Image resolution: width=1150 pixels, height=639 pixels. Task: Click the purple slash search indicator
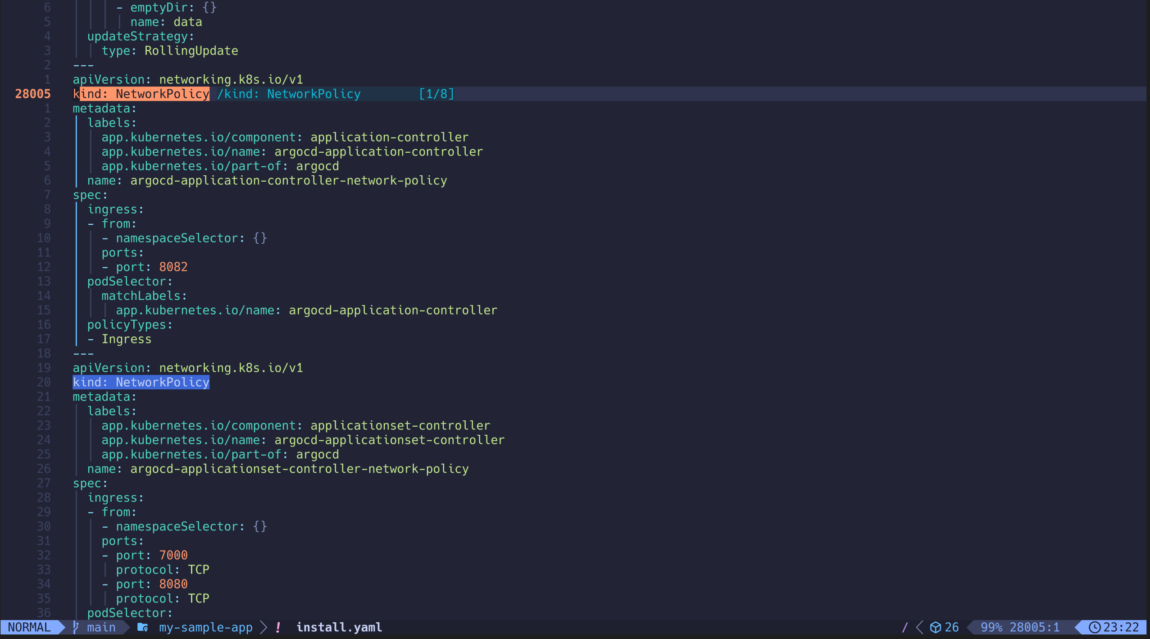[905, 627]
